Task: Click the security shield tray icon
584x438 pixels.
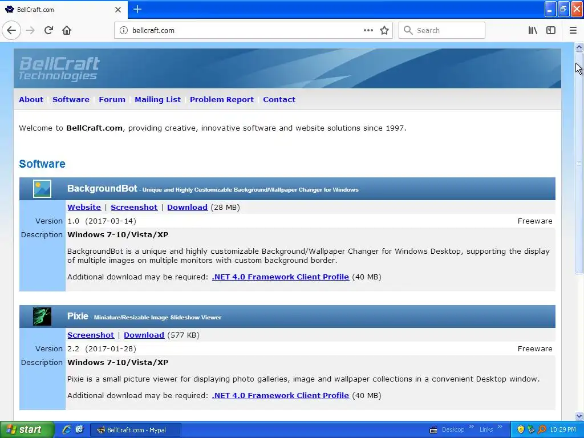Action: [521, 429]
